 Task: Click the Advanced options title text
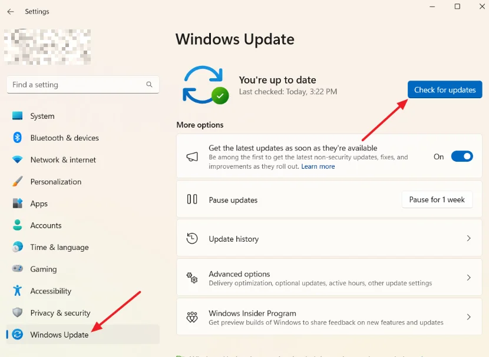click(239, 274)
